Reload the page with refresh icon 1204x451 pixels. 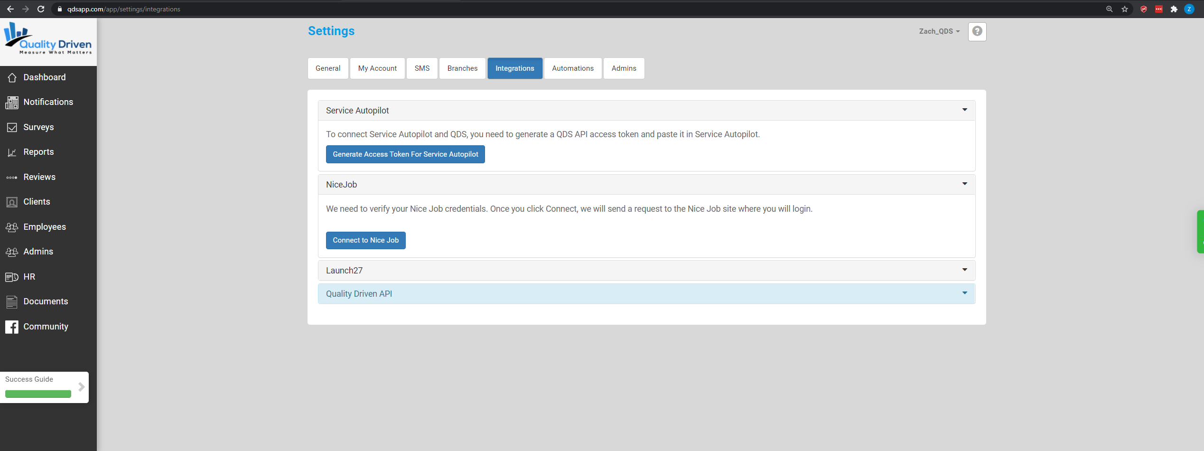[41, 9]
